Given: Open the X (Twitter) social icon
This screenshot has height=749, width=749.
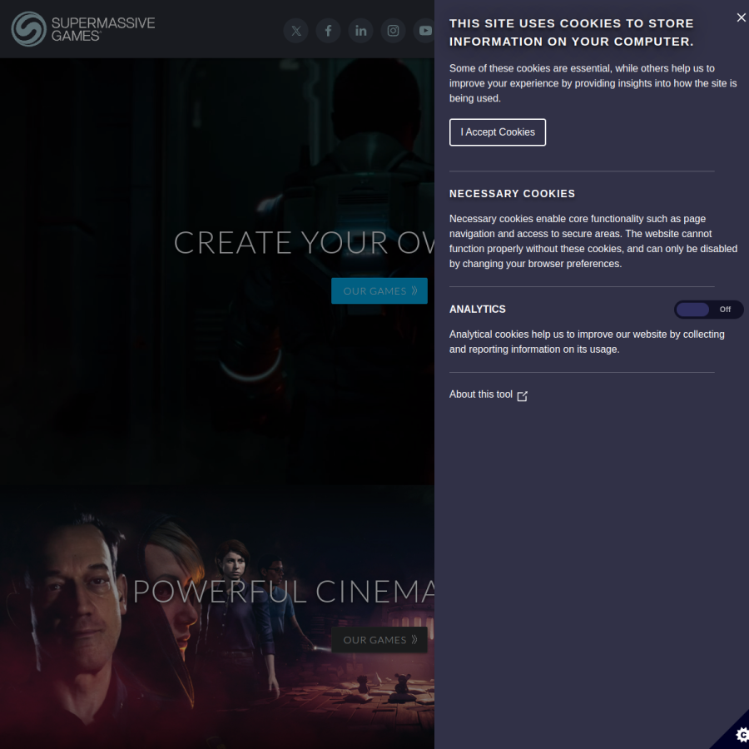Looking at the screenshot, I should click(x=296, y=31).
